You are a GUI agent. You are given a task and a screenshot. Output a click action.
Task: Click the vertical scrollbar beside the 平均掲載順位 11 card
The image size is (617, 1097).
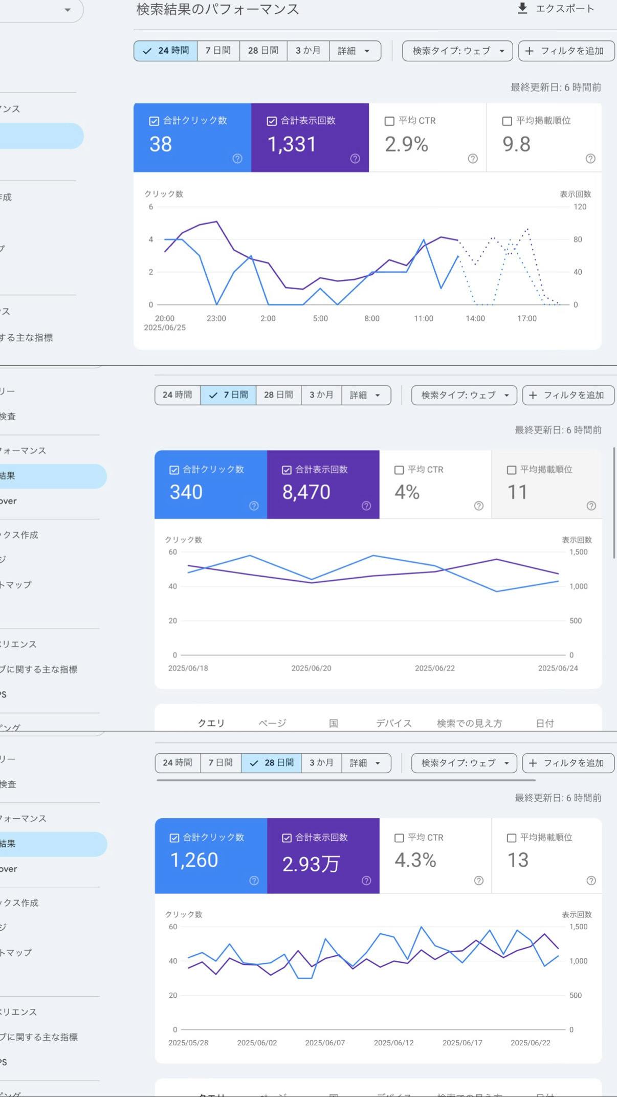point(614,501)
